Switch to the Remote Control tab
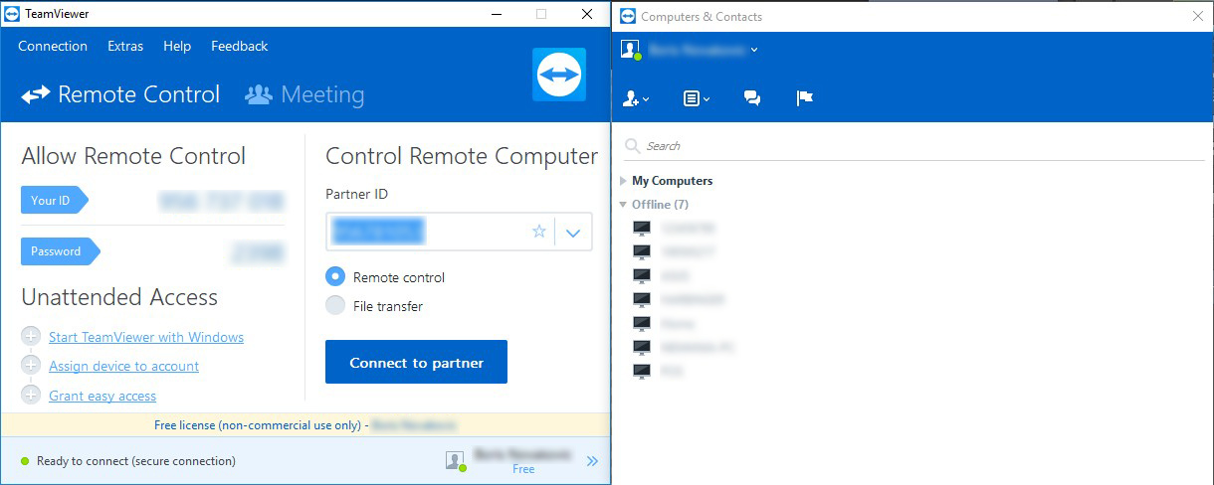1214x485 pixels. click(120, 94)
